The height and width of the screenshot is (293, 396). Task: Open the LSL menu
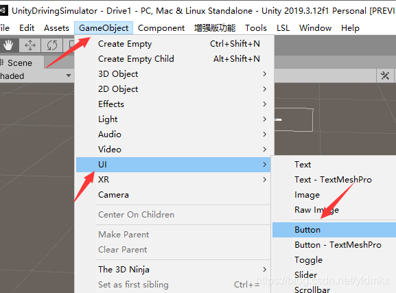coord(283,27)
